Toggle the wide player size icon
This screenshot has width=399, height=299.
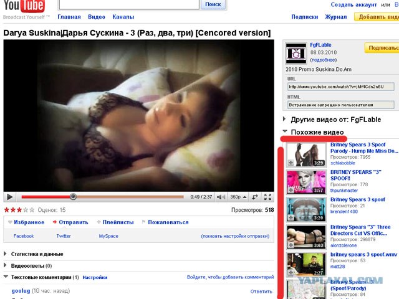[255, 197]
